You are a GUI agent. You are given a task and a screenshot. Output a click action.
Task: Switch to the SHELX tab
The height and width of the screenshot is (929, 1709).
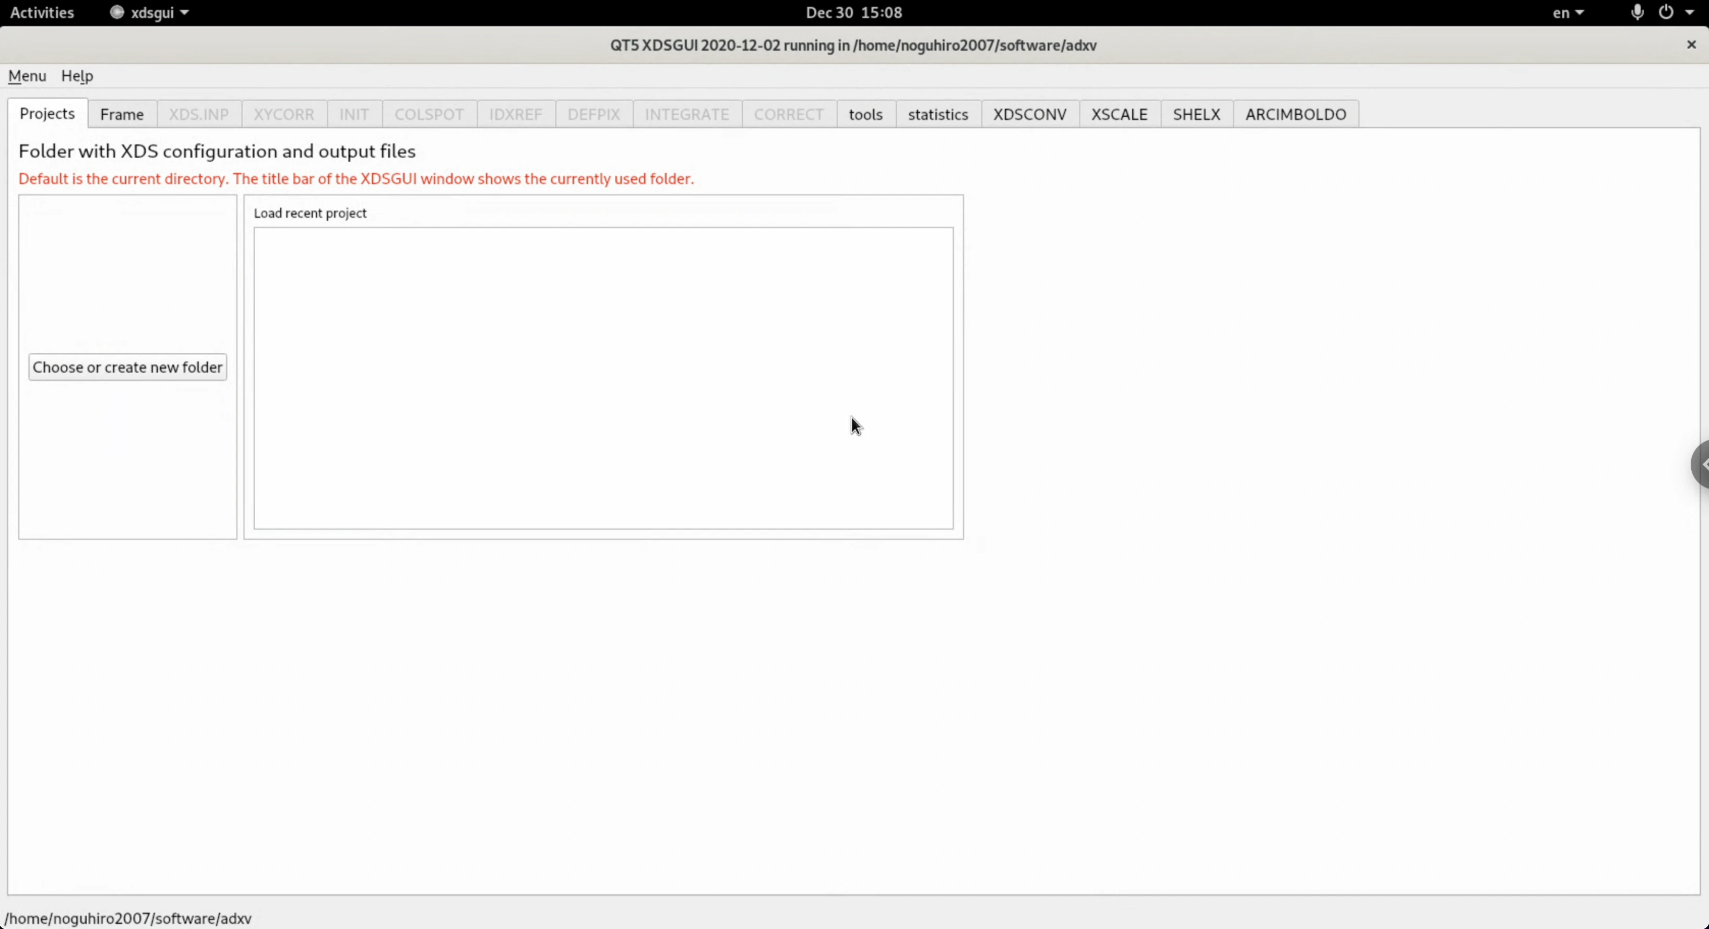click(x=1197, y=114)
